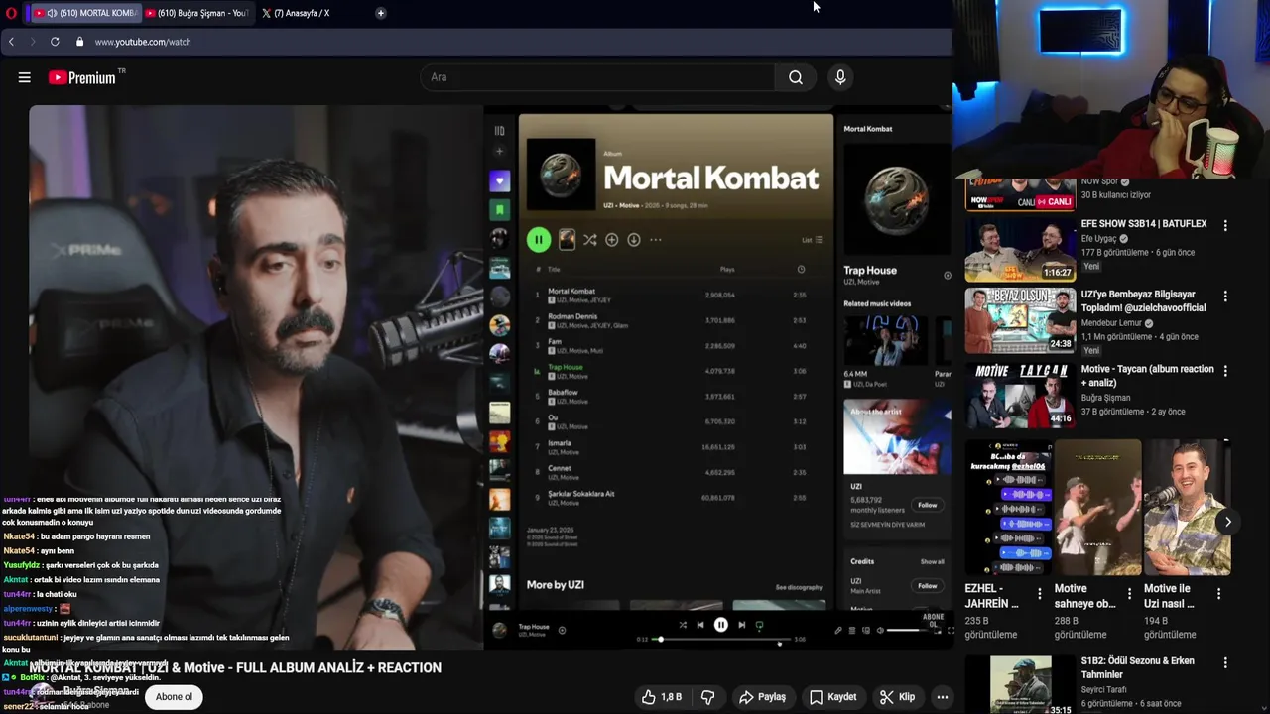Show next Shorts with right chevron

[x=1227, y=522]
